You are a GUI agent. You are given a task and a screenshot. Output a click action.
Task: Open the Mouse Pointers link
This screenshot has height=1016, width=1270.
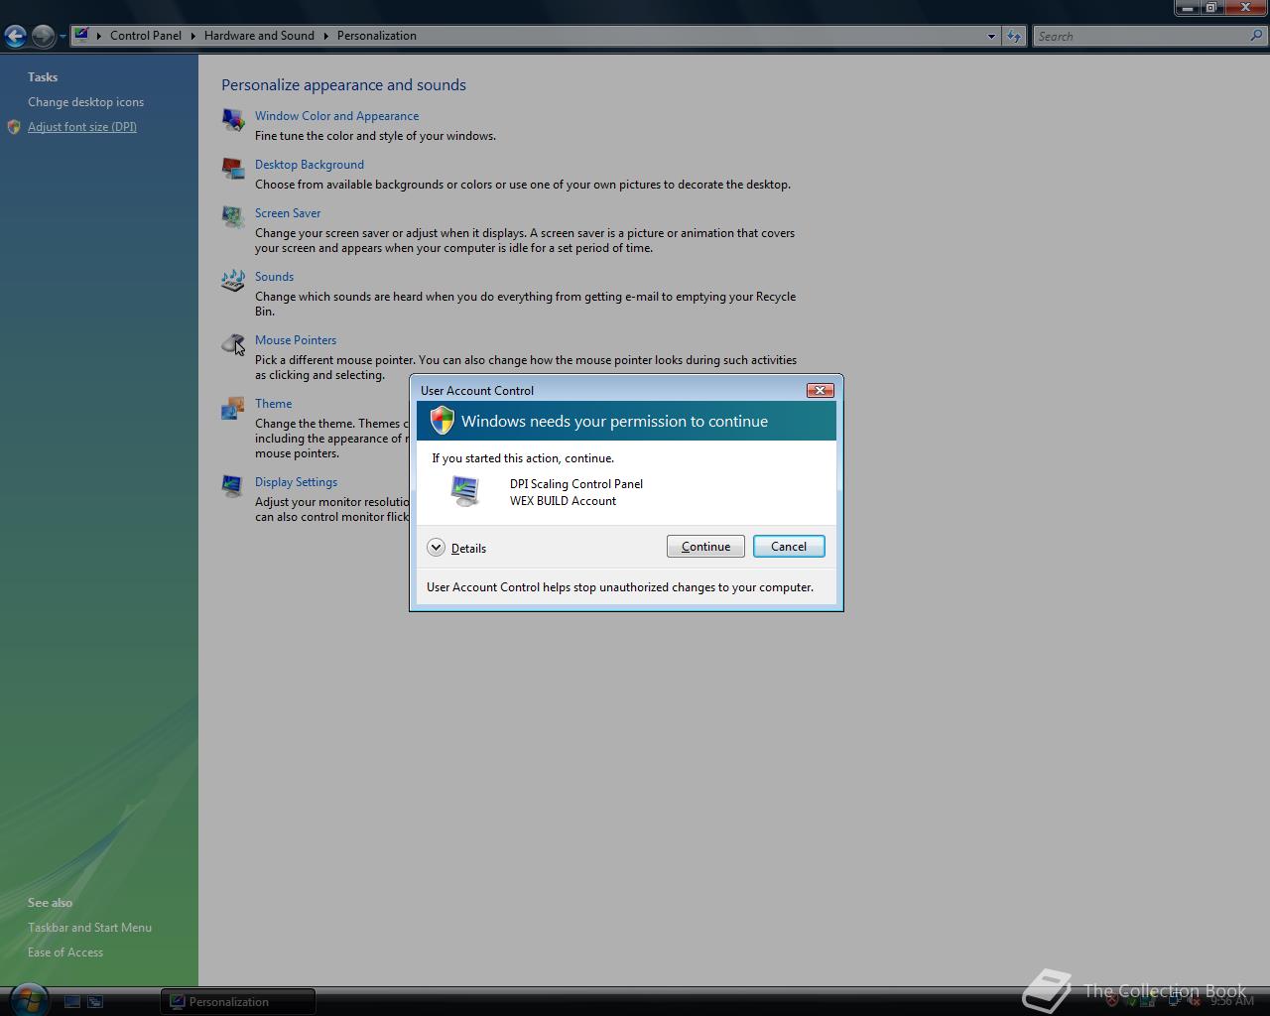pyautogui.click(x=296, y=340)
